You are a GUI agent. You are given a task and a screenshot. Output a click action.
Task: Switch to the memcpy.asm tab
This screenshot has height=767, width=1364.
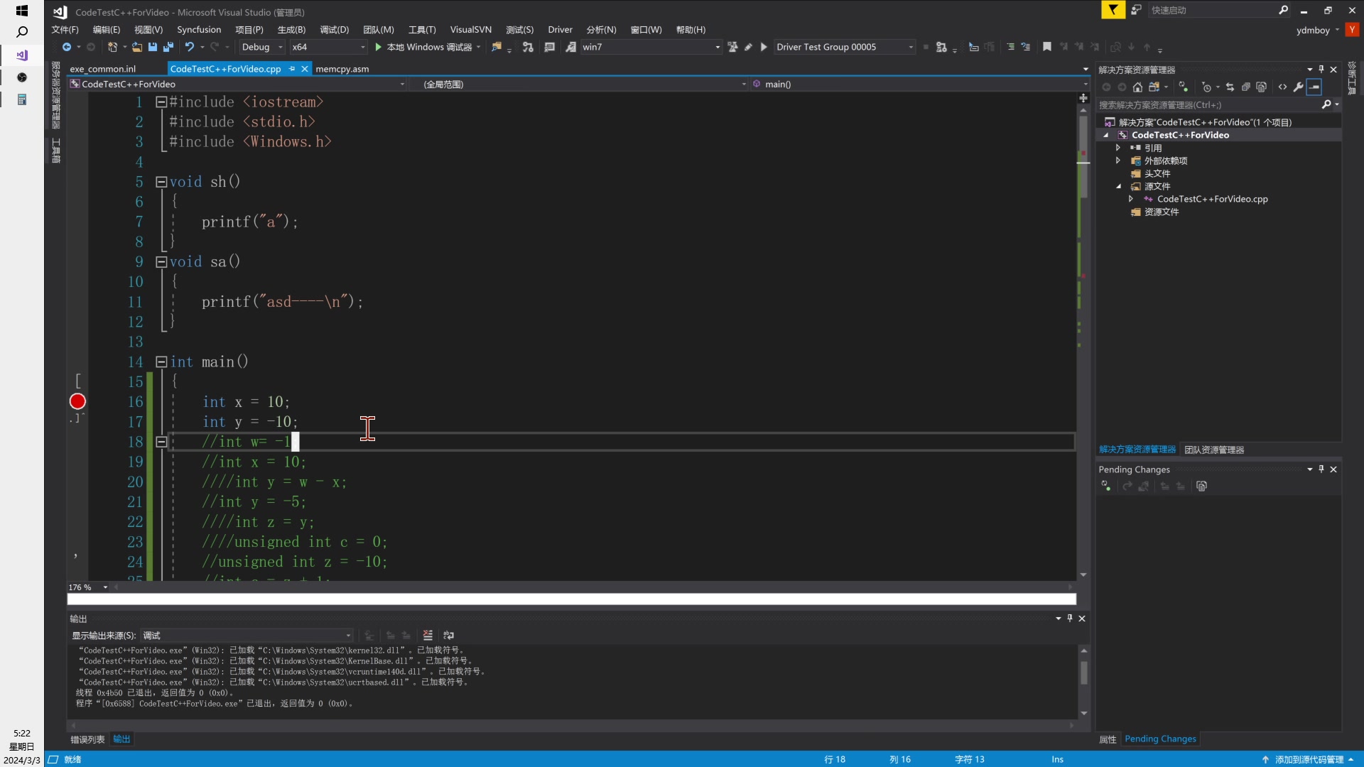point(342,69)
